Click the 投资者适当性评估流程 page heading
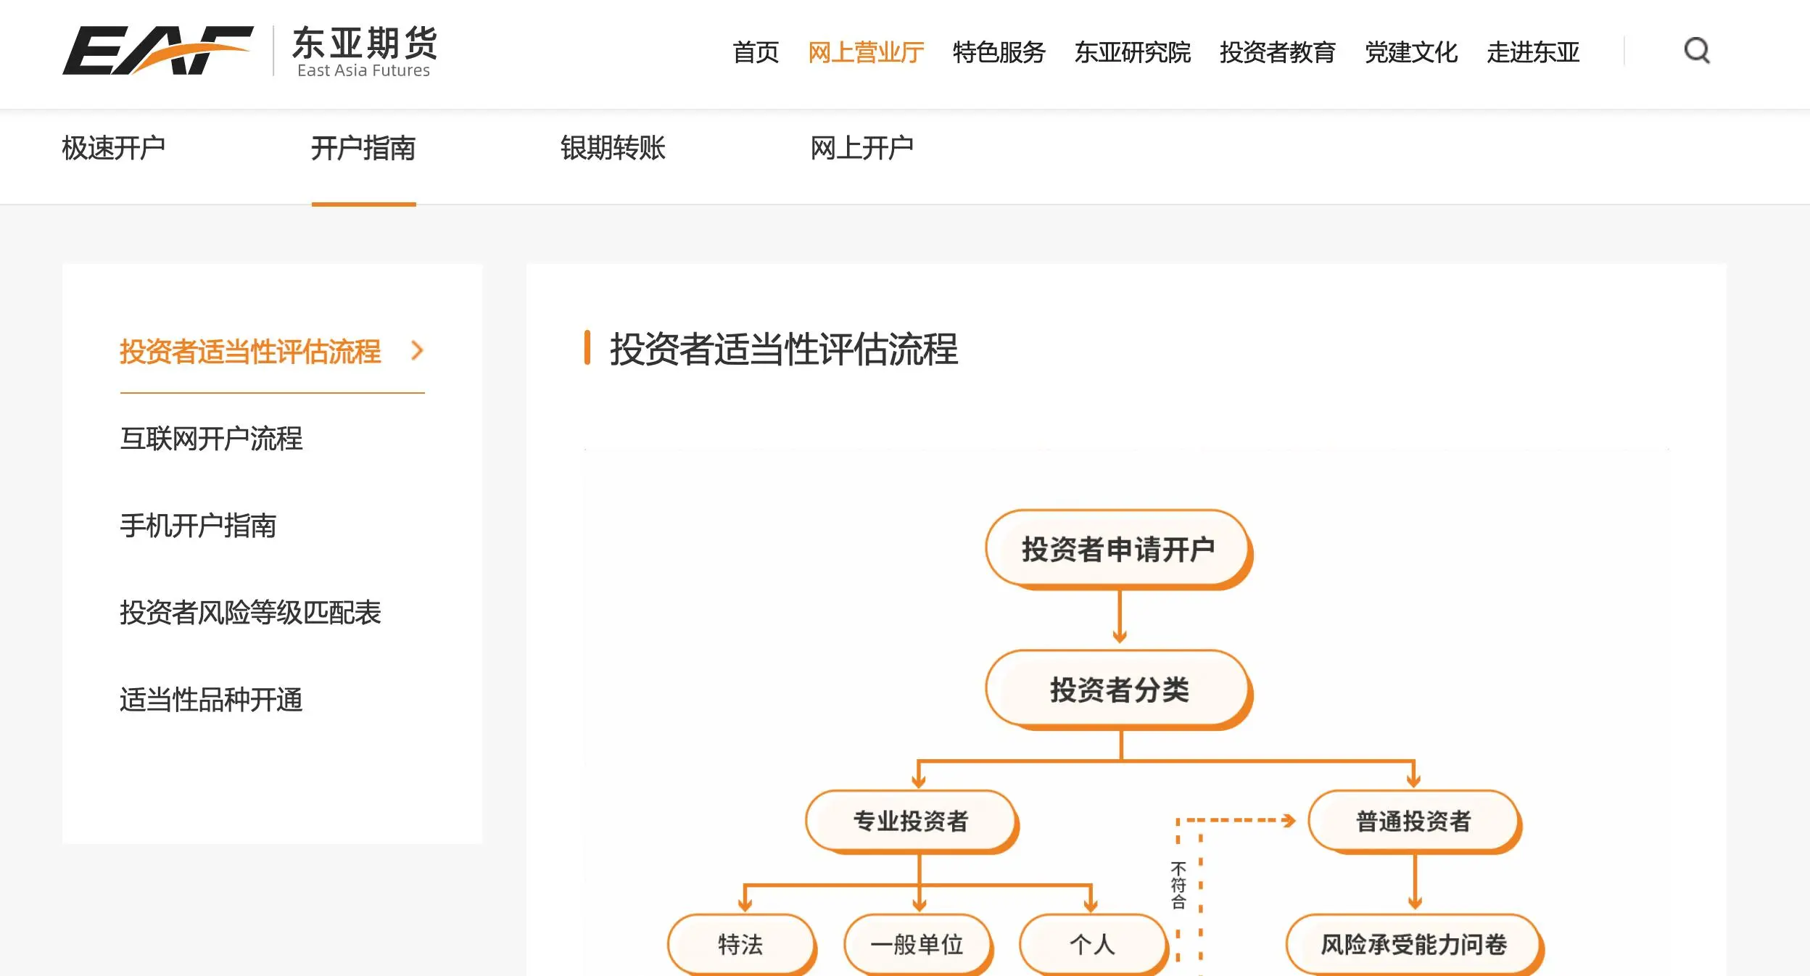Screen dimensions: 1810x976 pos(784,349)
